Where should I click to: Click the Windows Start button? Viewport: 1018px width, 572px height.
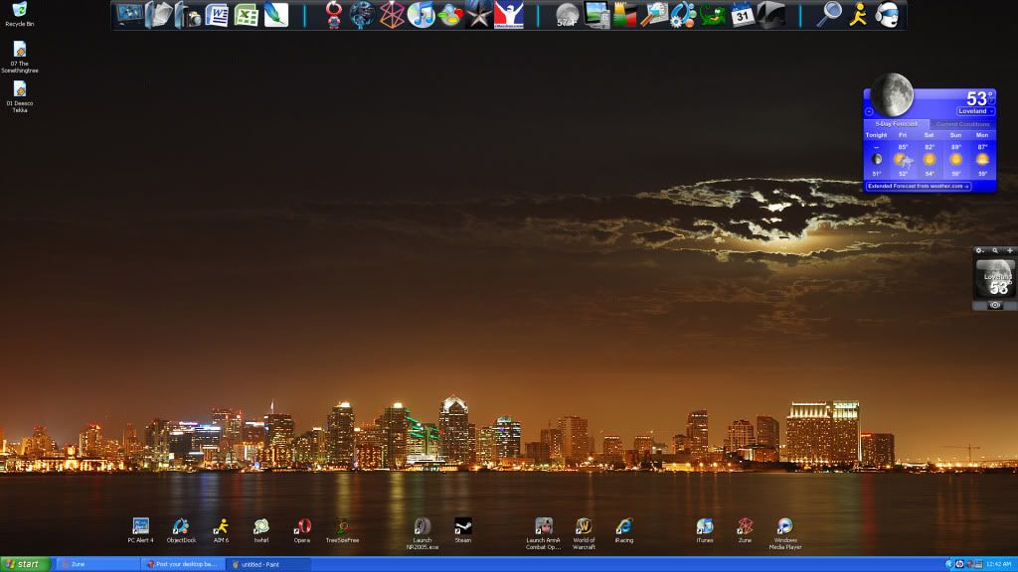[x=25, y=564]
